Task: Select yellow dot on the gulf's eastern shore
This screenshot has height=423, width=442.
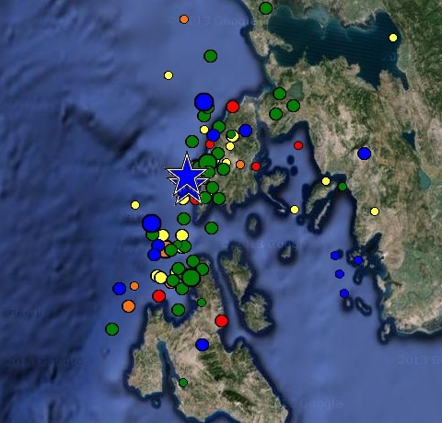Action: (x=393, y=38)
